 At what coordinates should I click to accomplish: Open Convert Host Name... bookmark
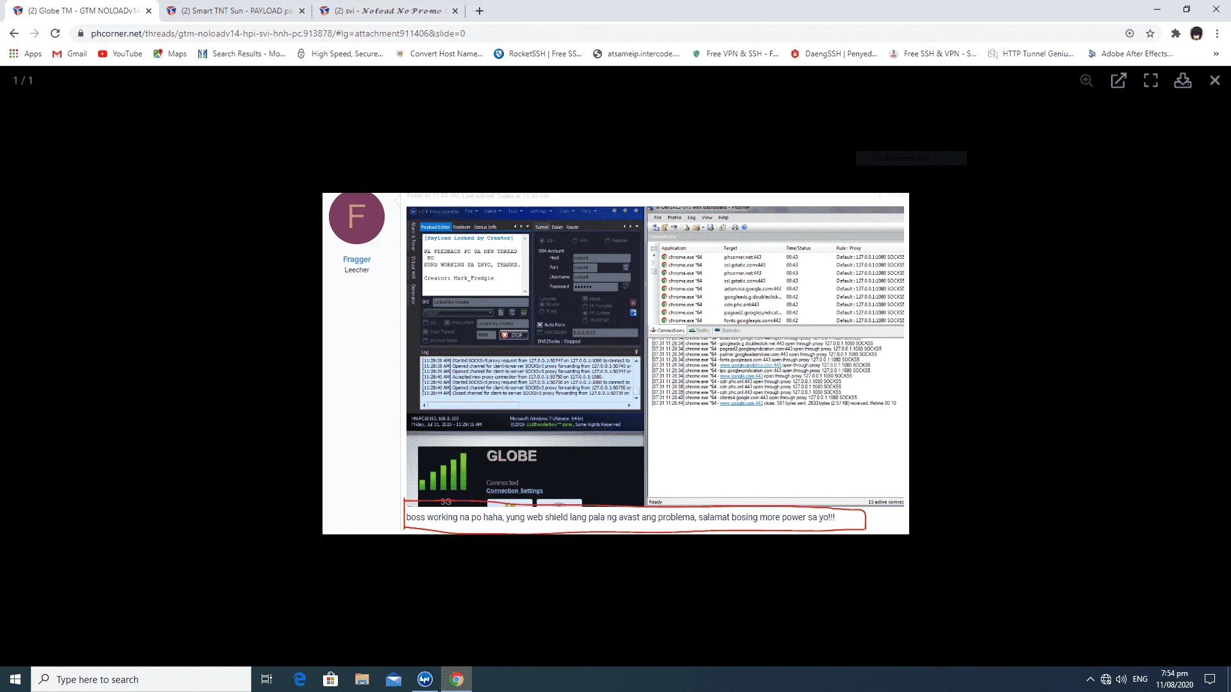439,54
